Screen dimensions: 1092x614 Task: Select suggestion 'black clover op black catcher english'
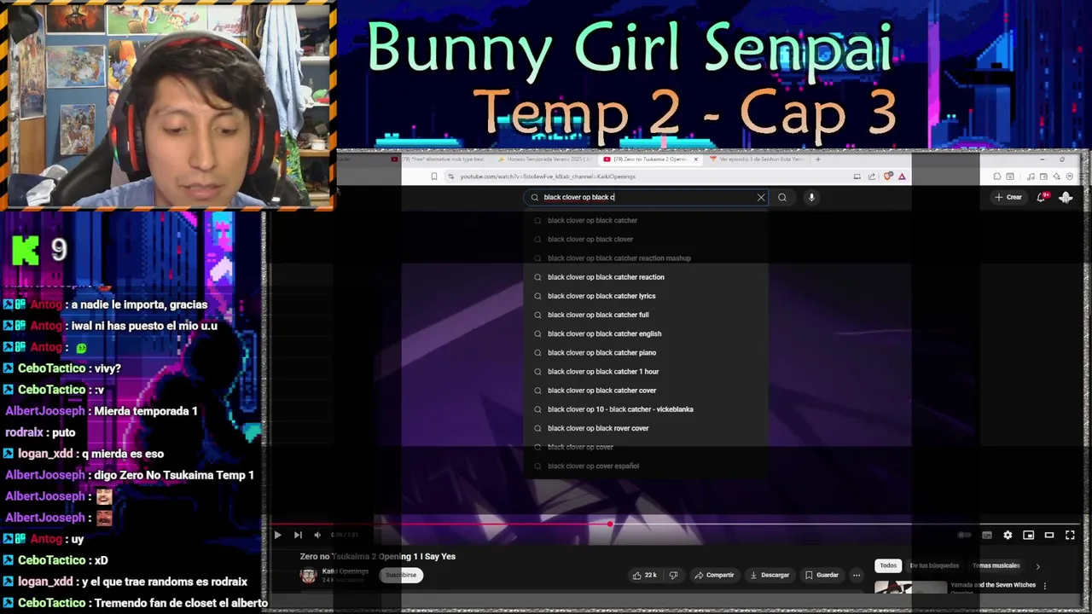coord(646,333)
